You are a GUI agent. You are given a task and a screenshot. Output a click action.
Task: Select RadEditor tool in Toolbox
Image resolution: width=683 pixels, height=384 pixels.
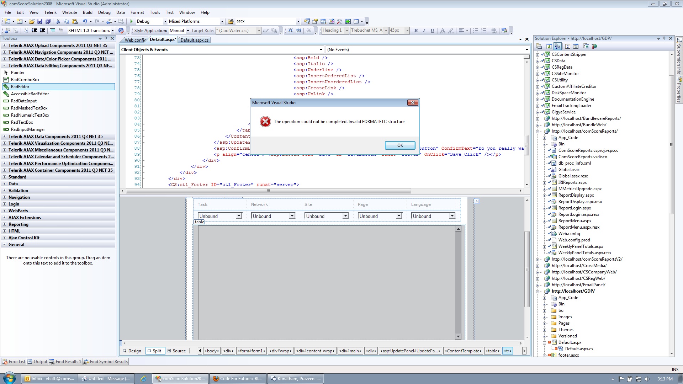tap(20, 87)
